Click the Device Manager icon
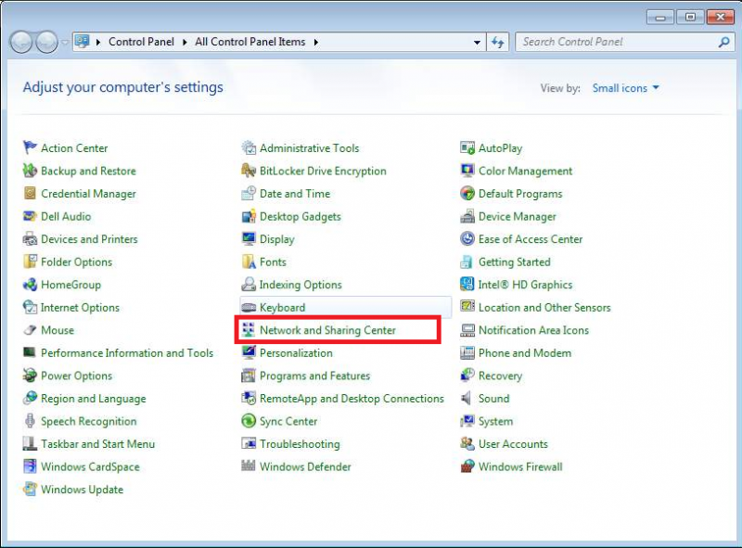The width and height of the screenshot is (742, 548). click(x=467, y=216)
